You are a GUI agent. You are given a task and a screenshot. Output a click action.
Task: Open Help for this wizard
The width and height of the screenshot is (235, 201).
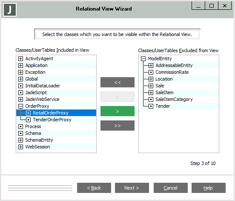pos(209,188)
